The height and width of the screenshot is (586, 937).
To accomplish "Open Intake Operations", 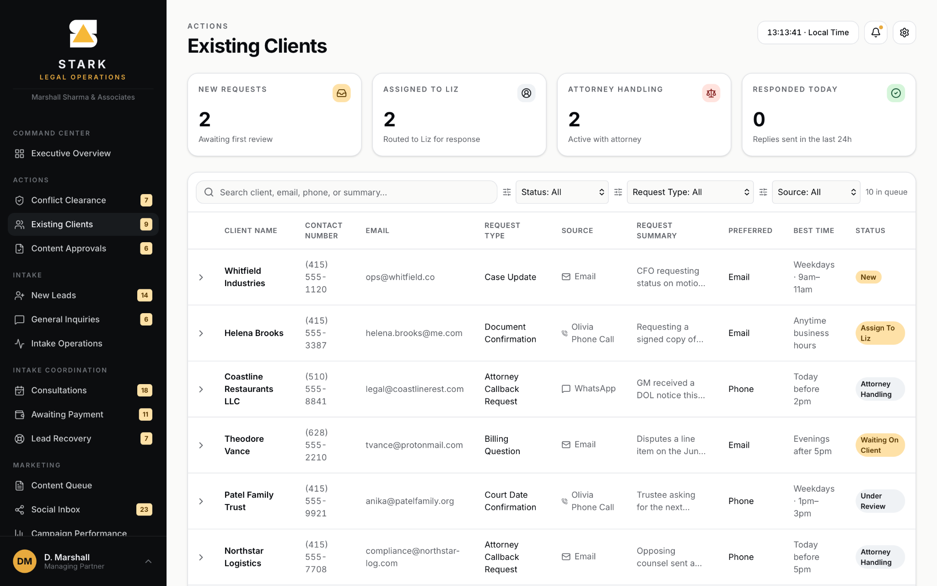I will [83, 343].
